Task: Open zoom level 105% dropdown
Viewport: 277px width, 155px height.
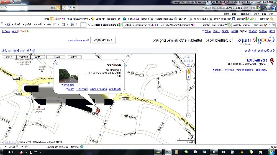Action: [5, 146]
